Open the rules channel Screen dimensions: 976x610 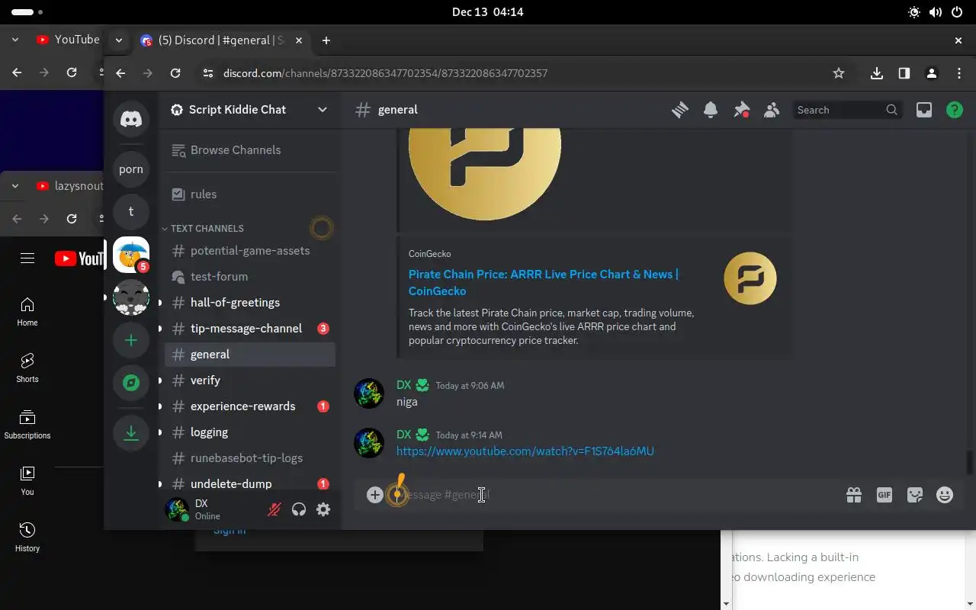[x=250, y=194]
